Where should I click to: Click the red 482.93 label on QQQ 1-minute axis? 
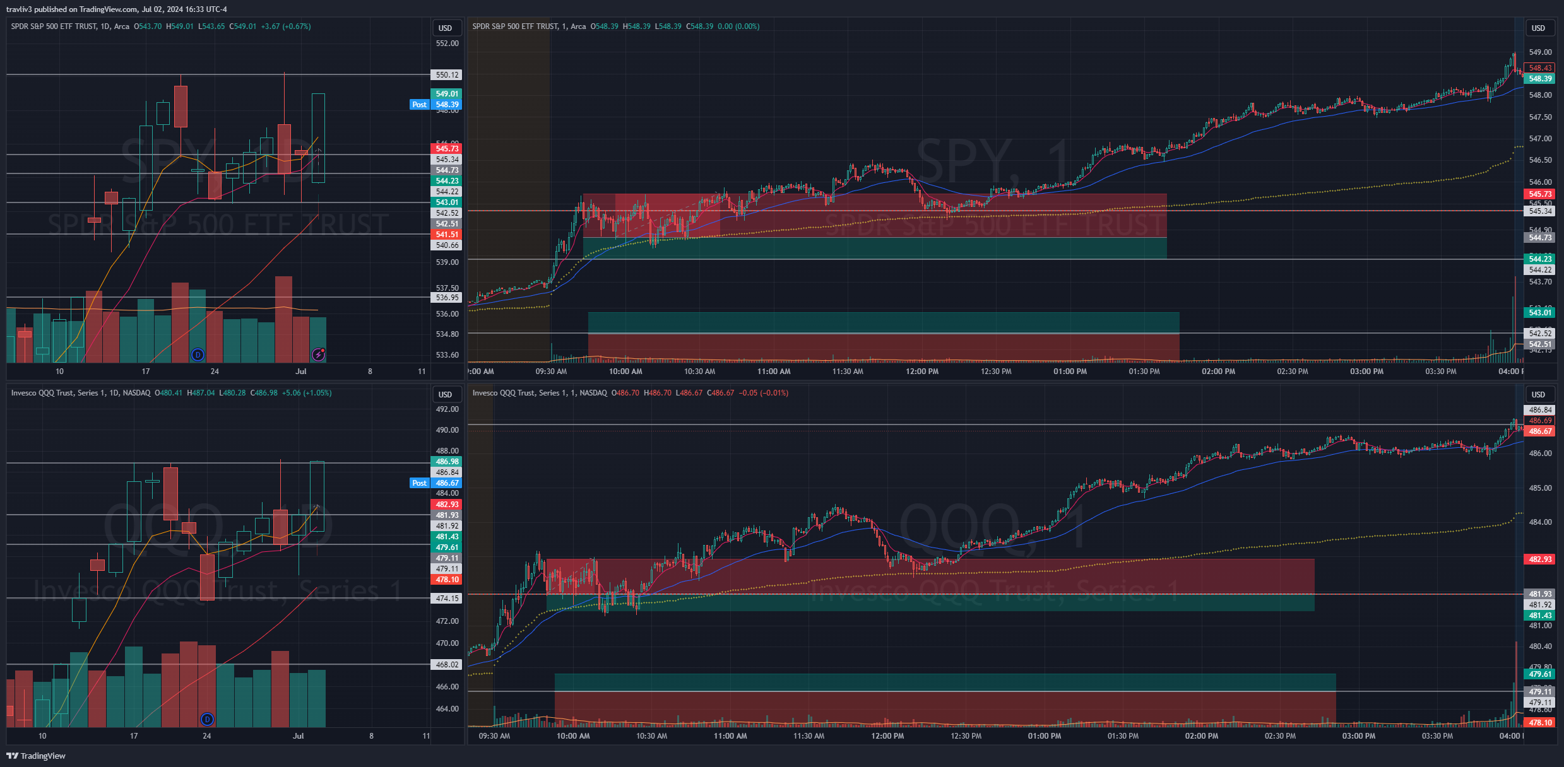tap(1540, 559)
